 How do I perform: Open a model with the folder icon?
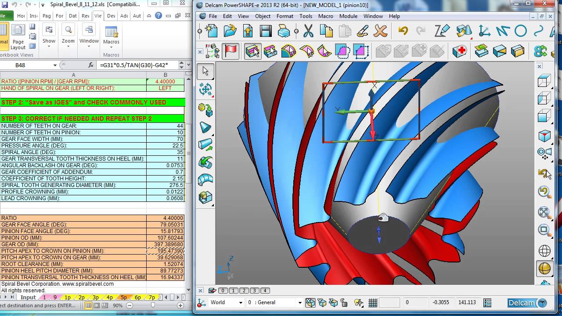pyautogui.click(x=230, y=31)
